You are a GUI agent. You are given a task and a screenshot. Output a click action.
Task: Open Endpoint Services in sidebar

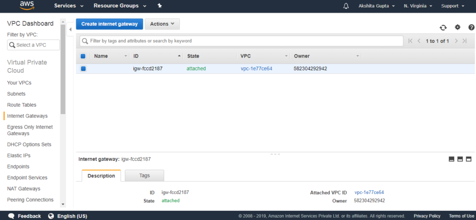tap(27, 178)
